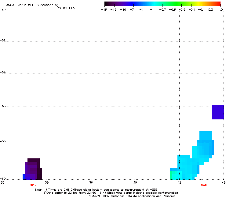Click the credit "NOAA/NESDIS/Center for Satellite Applications and Research"
226x198 pixels.
(x=132, y=196)
